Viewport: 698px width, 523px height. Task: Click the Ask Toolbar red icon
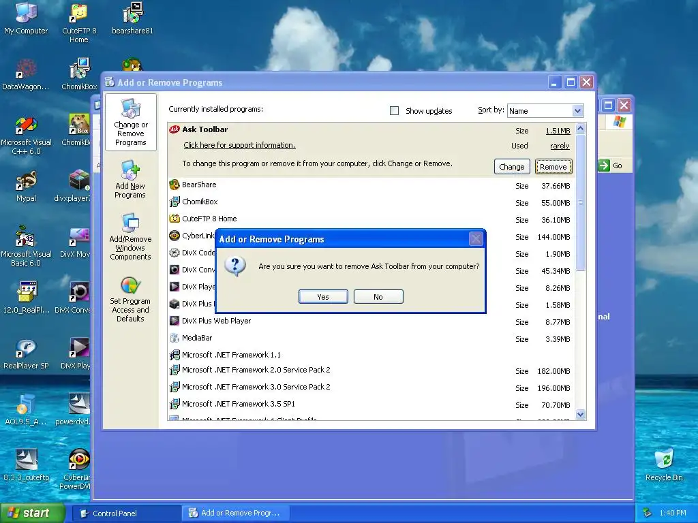pyautogui.click(x=174, y=129)
